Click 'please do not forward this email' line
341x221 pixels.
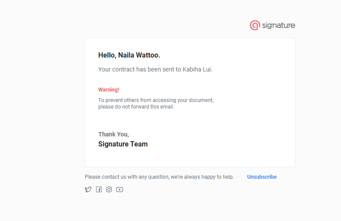pos(136,107)
